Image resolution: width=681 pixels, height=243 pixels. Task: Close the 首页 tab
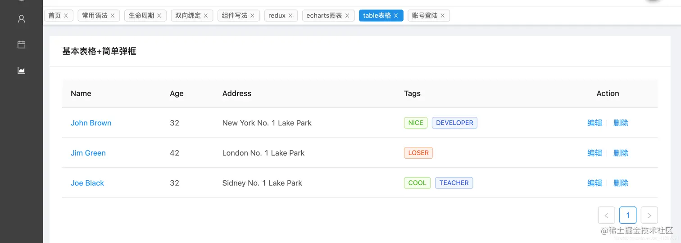tap(66, 16)
